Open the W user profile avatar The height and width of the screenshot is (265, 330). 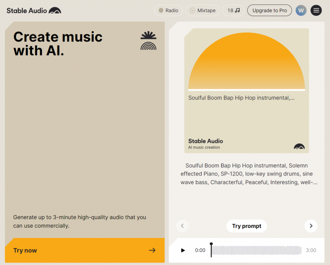301,10
